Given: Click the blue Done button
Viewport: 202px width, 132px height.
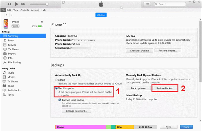Looking at the screenshot, I should coord(186,127).
